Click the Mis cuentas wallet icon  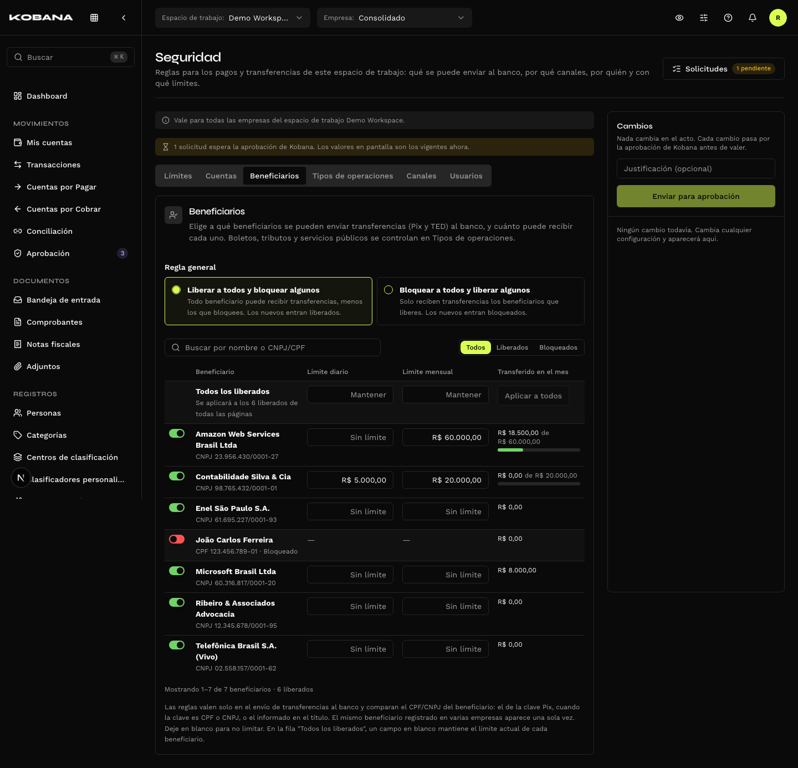(18, 142)
